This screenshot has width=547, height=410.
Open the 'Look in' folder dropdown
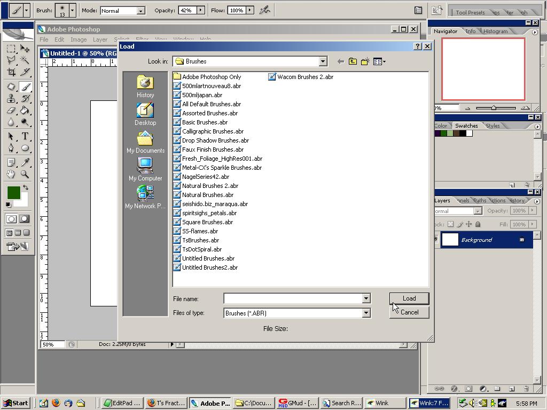click(323, 61)
